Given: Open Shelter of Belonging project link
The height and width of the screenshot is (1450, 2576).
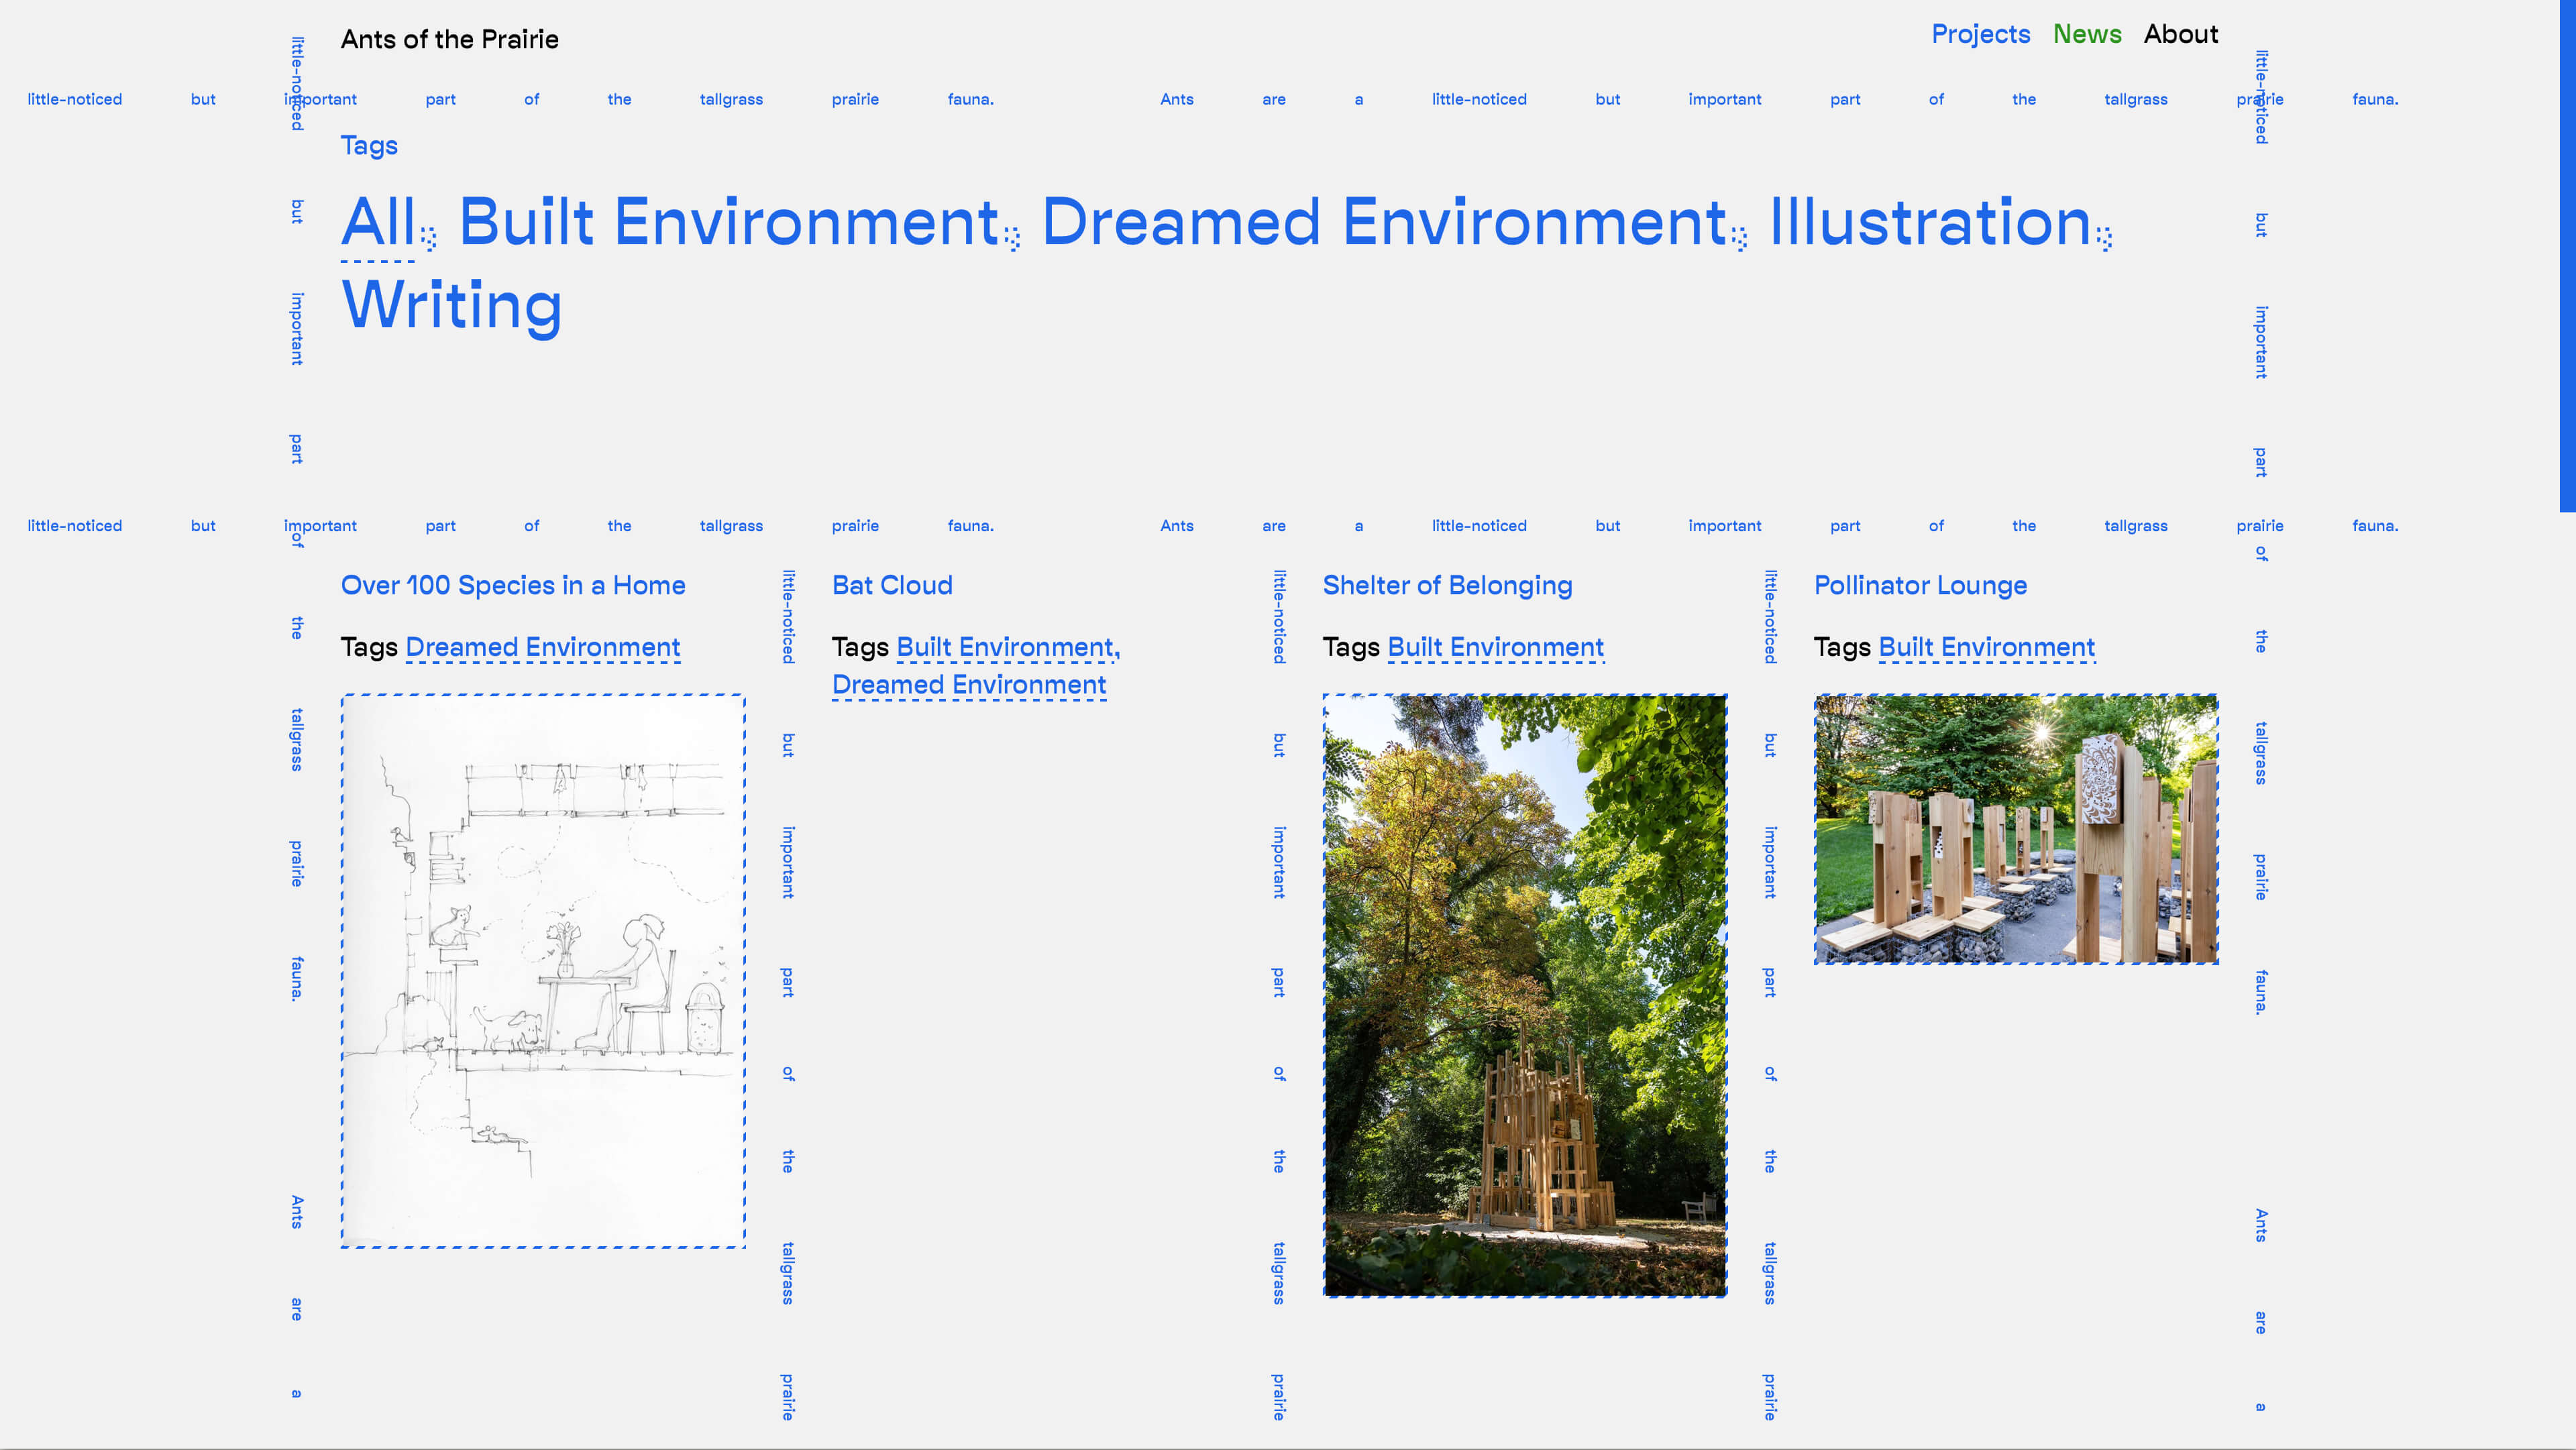Looking at the screenshot, I should [1447, 585].
